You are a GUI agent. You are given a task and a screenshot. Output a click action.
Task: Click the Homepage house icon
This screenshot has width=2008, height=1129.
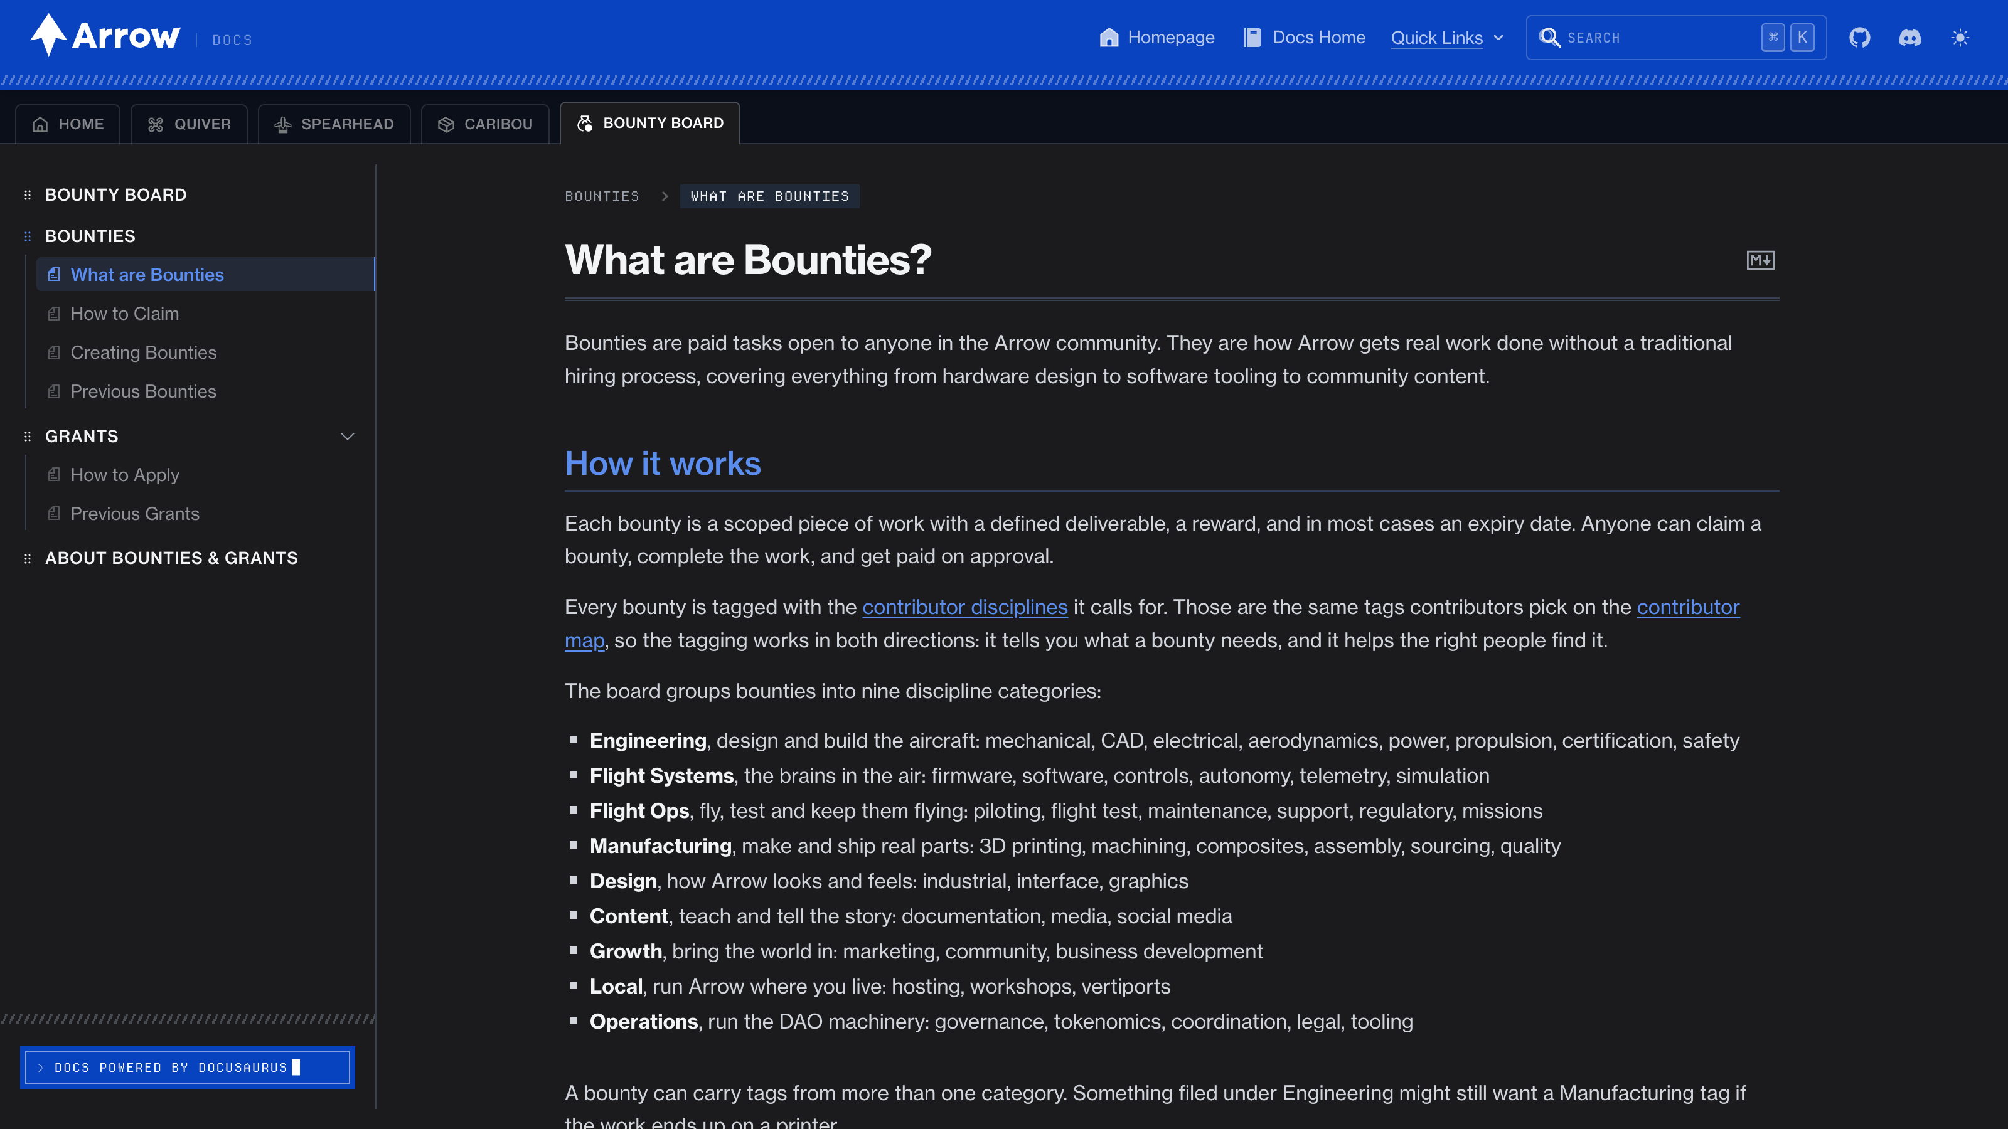[1108, 38]
